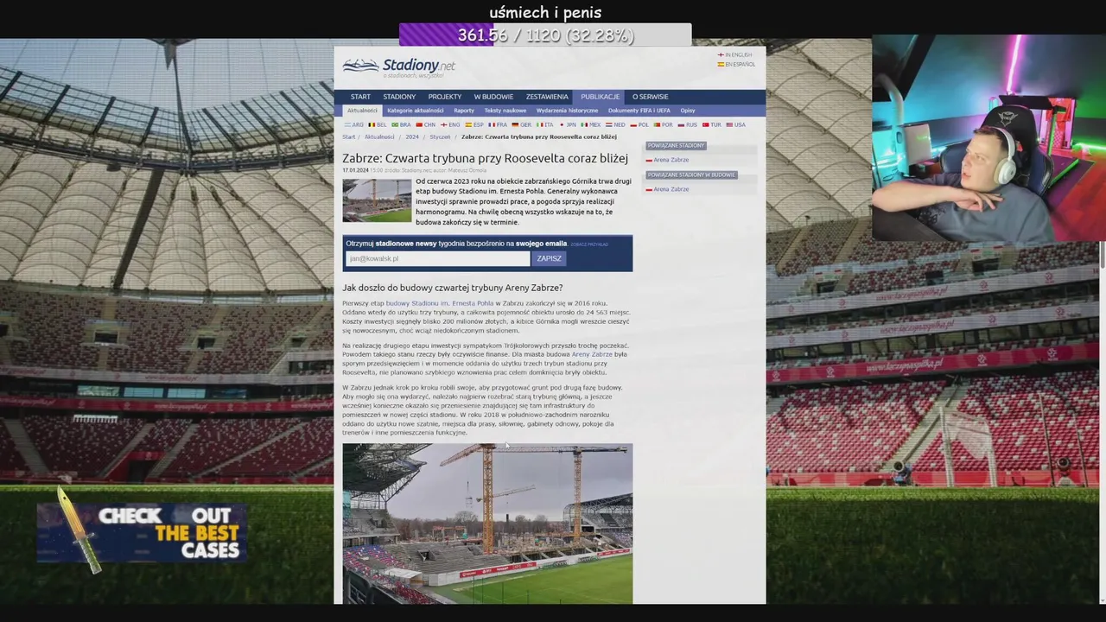Click the newsletter email input field
This screenshot has width=1106, height=622.
[437, 258]
